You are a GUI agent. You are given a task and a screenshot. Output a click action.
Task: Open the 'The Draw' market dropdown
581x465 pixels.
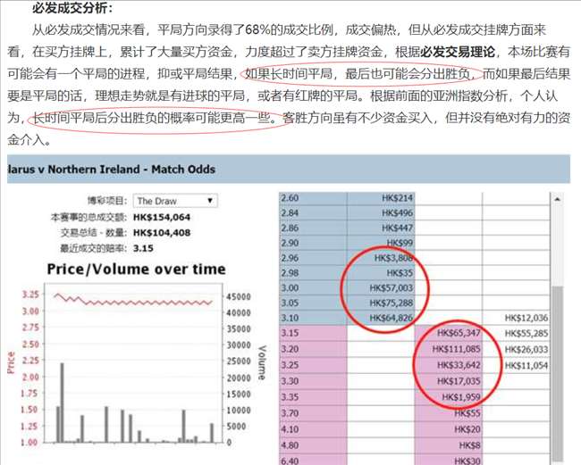[x=175, y=201]
